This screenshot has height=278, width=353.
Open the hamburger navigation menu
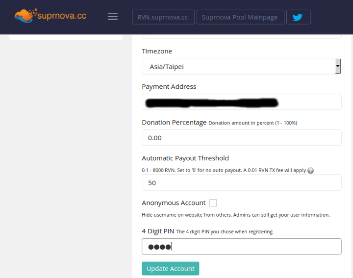pos(113,17)
